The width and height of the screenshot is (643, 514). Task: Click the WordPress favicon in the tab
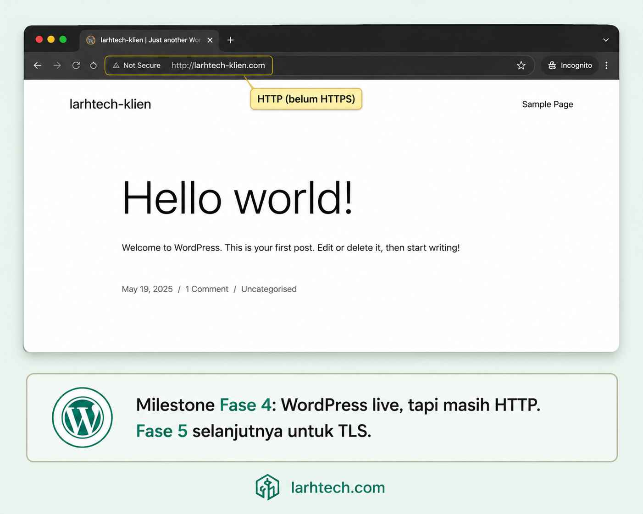(91, 40)
